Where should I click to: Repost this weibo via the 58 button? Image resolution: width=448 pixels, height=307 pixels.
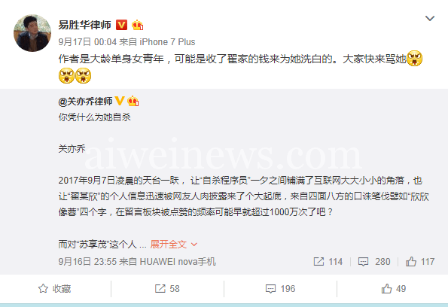point(167,289)
